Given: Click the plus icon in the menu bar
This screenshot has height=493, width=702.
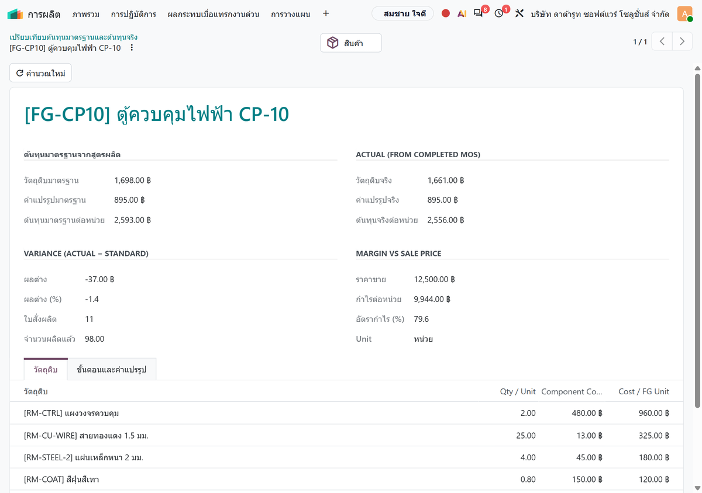Looking at the screenshot, I should point(326,13).
